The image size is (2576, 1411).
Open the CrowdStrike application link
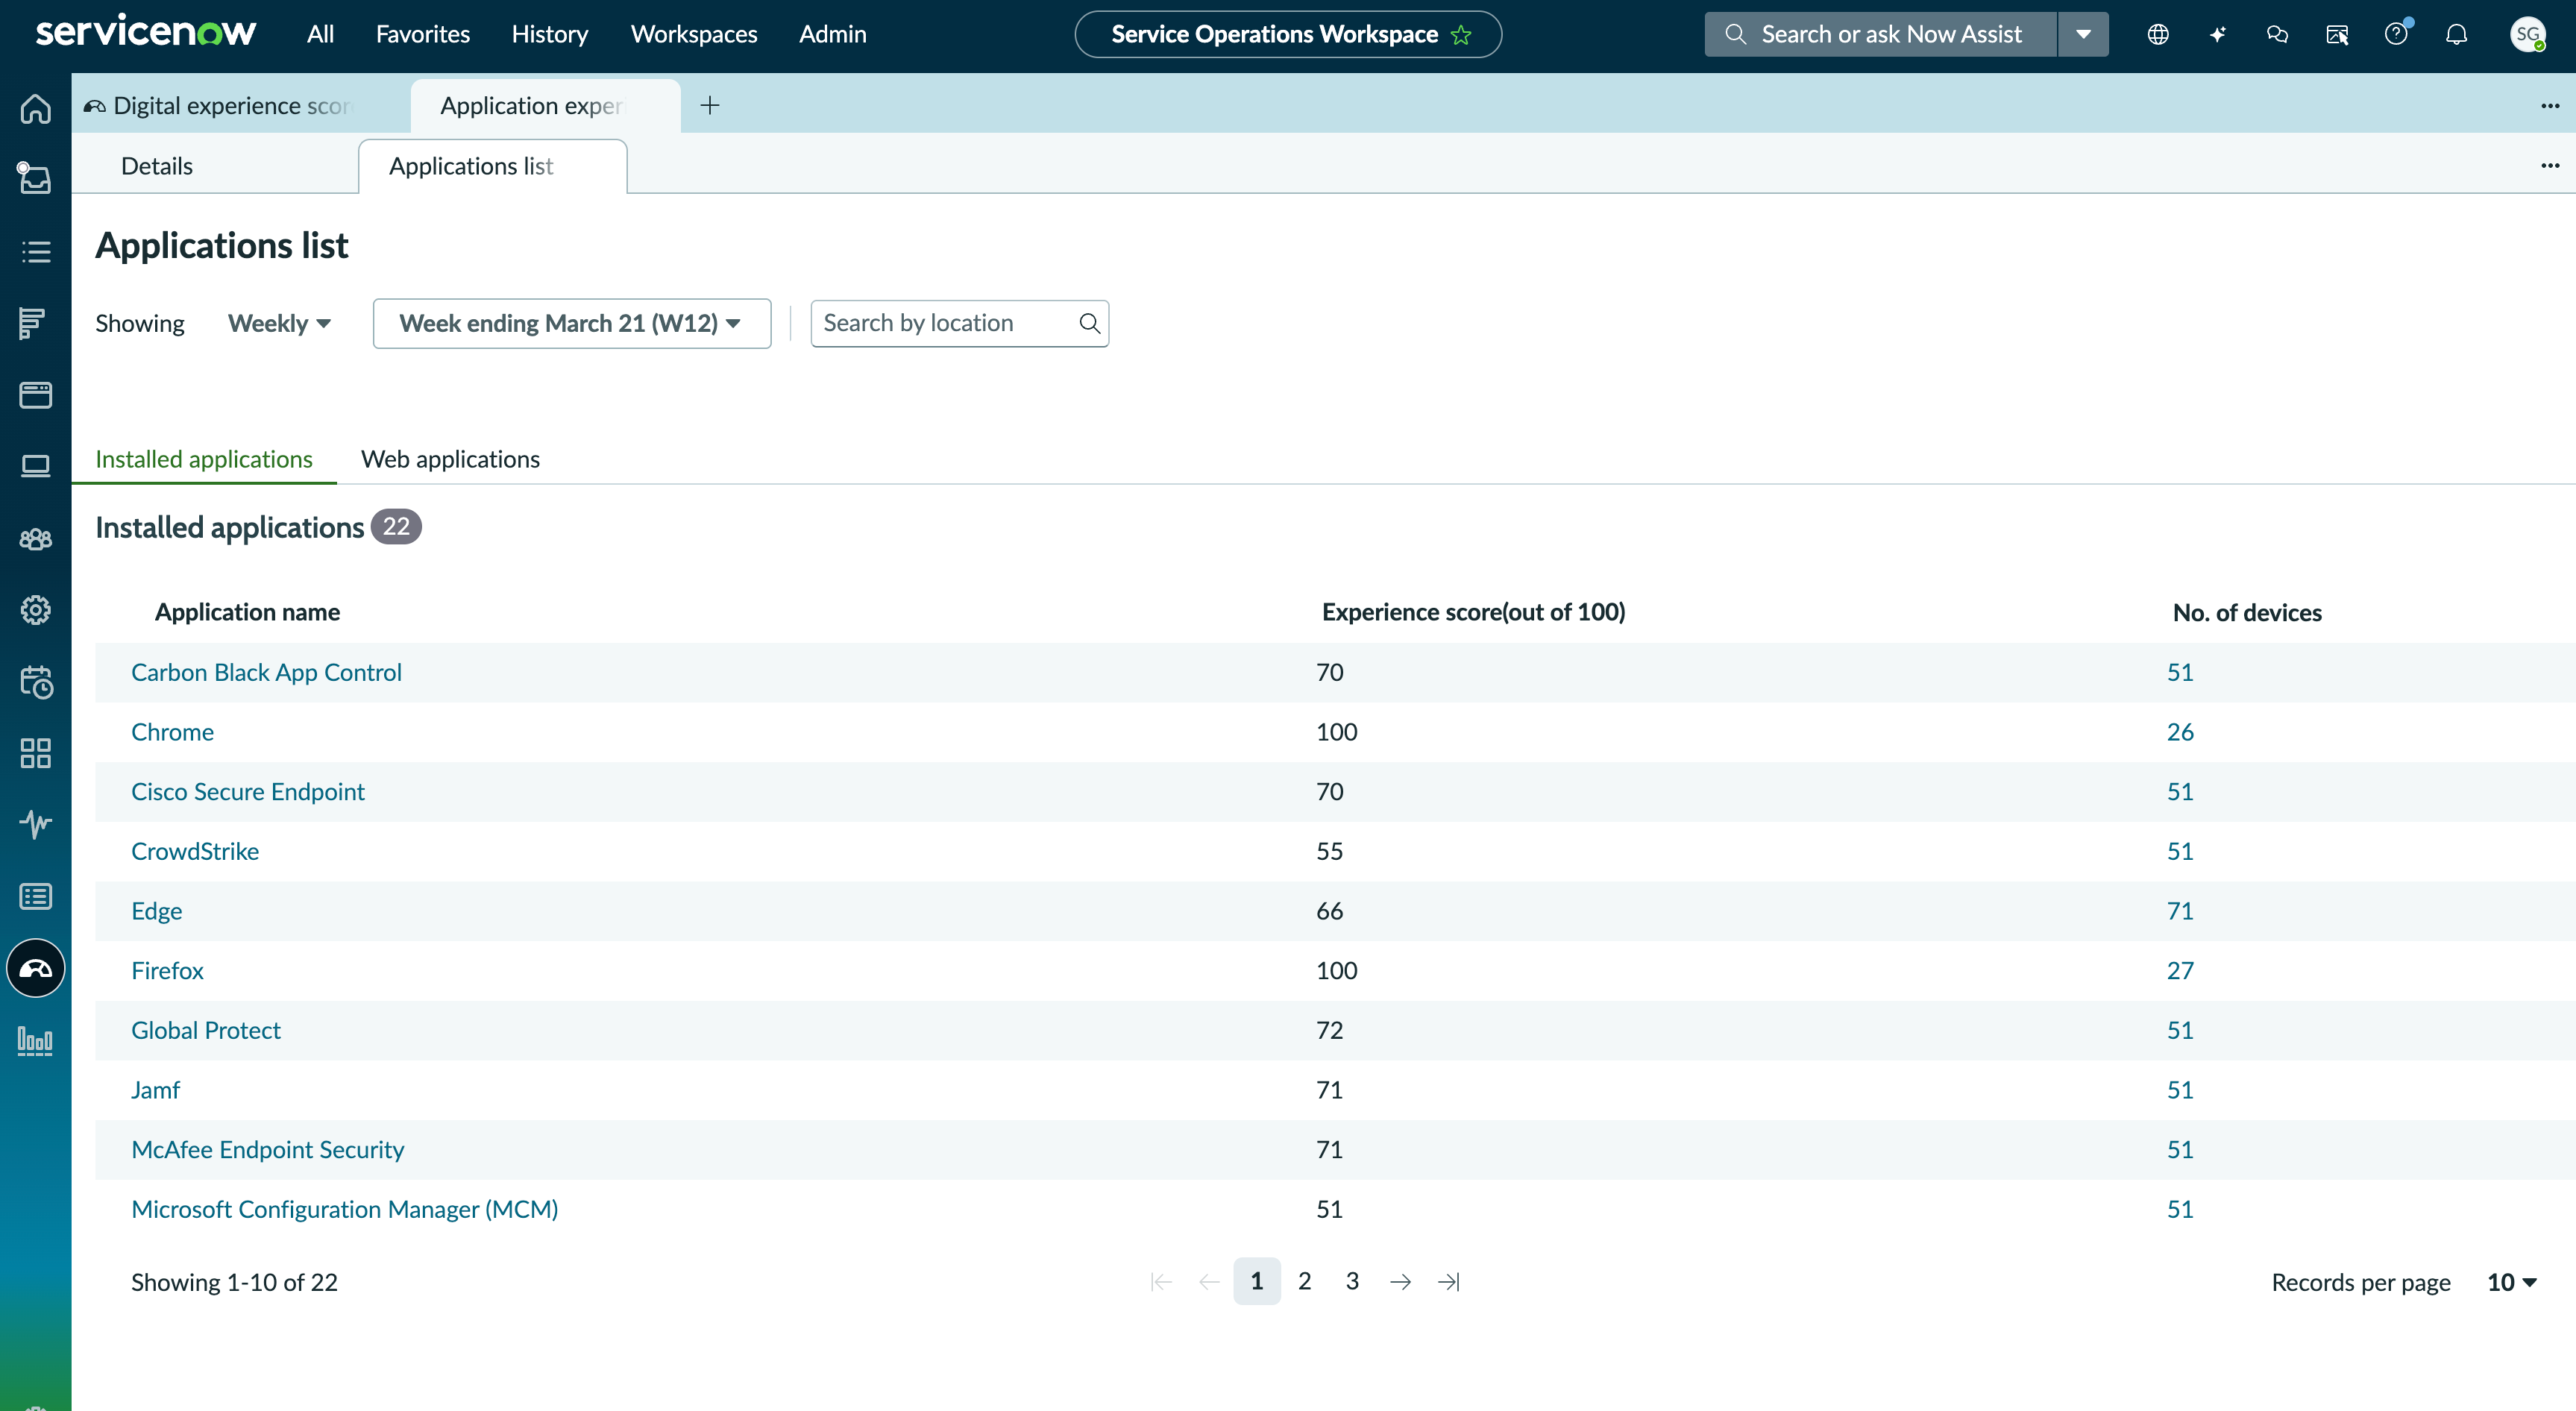tap(195, 851)
